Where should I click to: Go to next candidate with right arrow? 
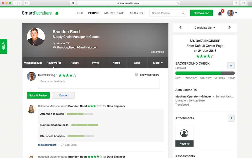(229, 28)
